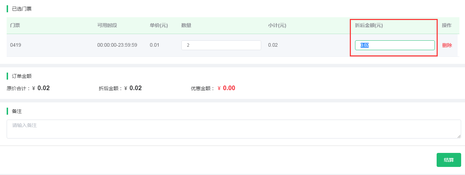
Task: Click the 原价合计 total amount
Action: pos(43,88)
